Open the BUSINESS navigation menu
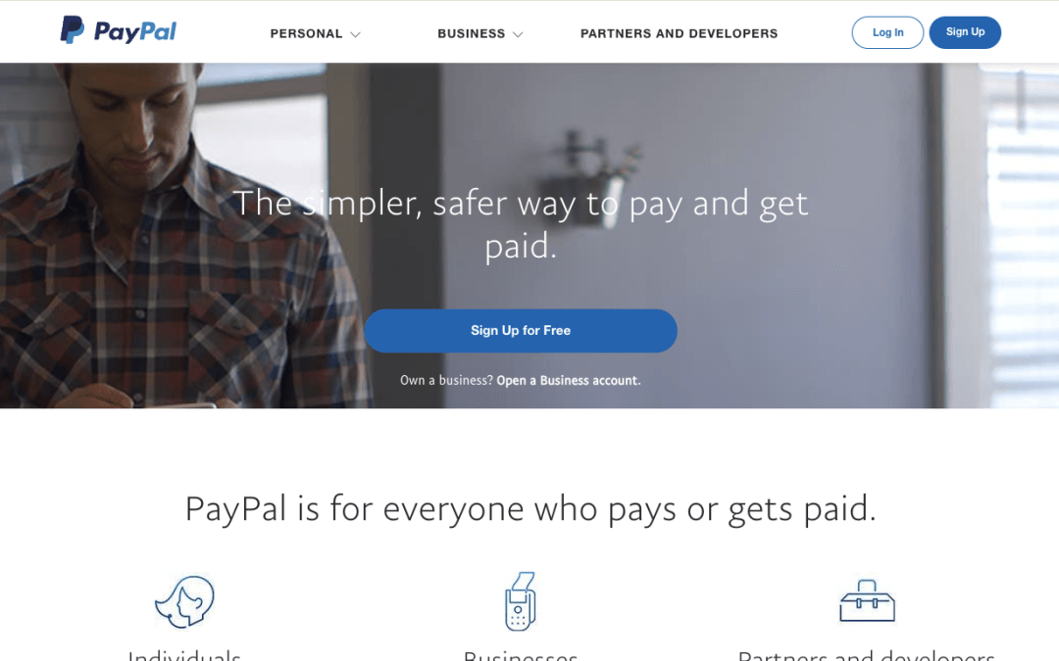The width and height of the screenshot is (1059, 661). 472,33
